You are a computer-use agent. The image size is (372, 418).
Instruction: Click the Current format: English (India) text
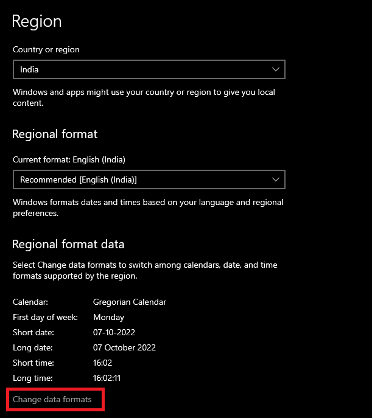(x=69, y=159)
